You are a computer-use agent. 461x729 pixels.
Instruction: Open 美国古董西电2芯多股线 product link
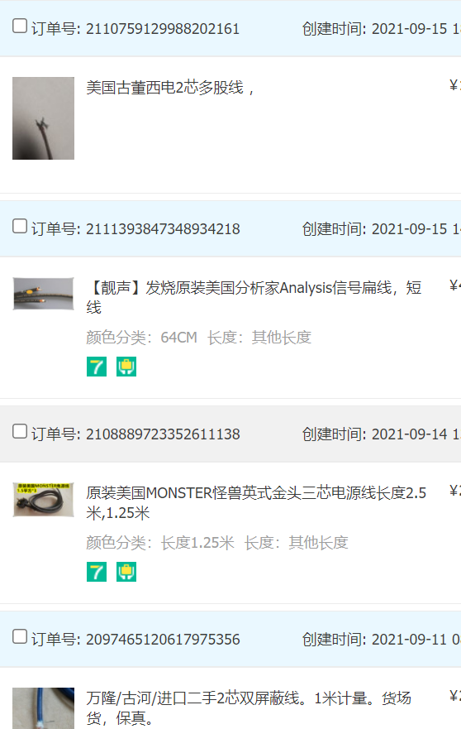tap(170, 88)
